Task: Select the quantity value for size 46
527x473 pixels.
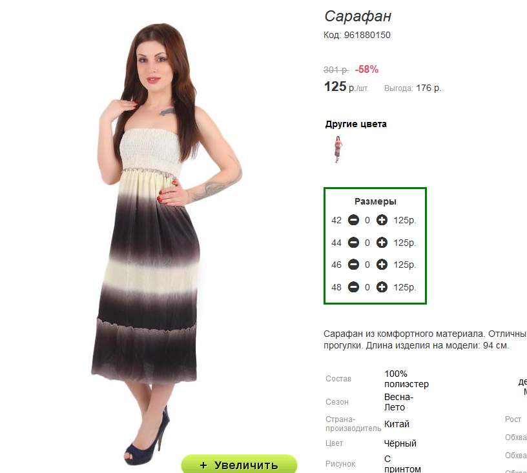Action: click(x=367, y=265)
